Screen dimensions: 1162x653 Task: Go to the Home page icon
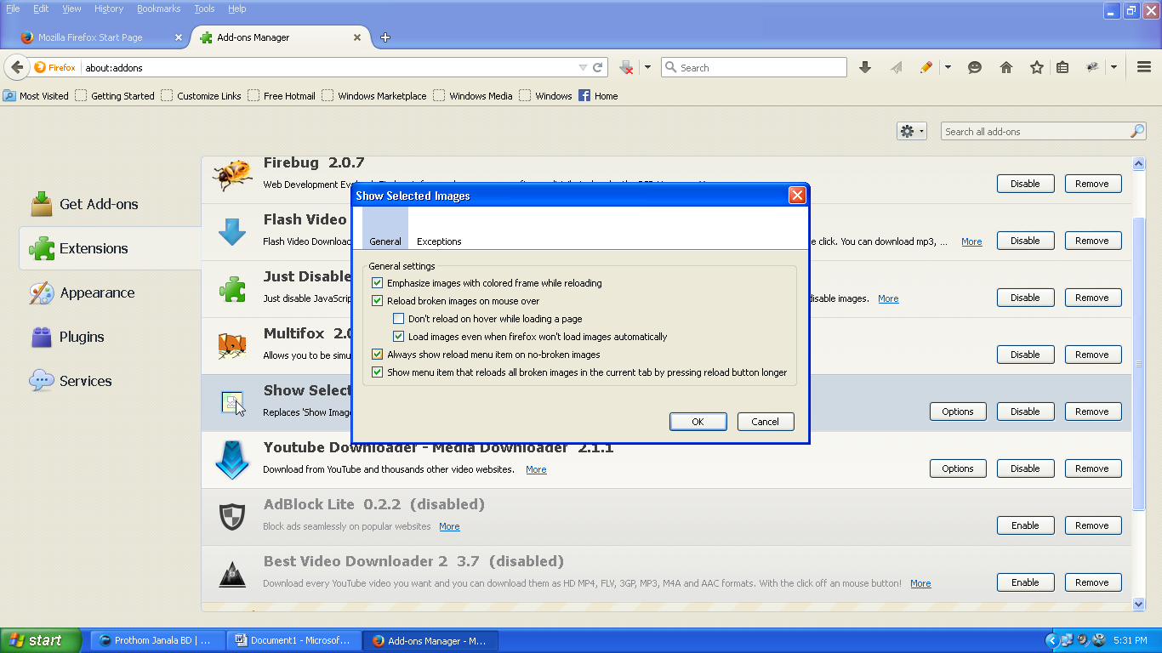[x=1006, y=67]
